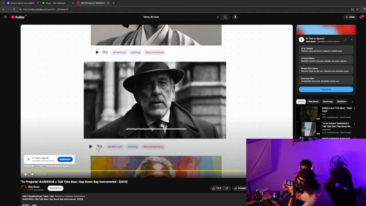
Task: Select american tag on lower Bill row
Action: (x=115, y=146)
